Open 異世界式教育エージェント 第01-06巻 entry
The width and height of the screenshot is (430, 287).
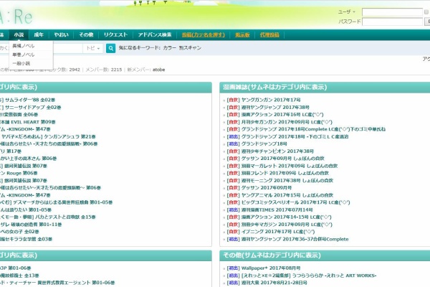click(57, 283)
